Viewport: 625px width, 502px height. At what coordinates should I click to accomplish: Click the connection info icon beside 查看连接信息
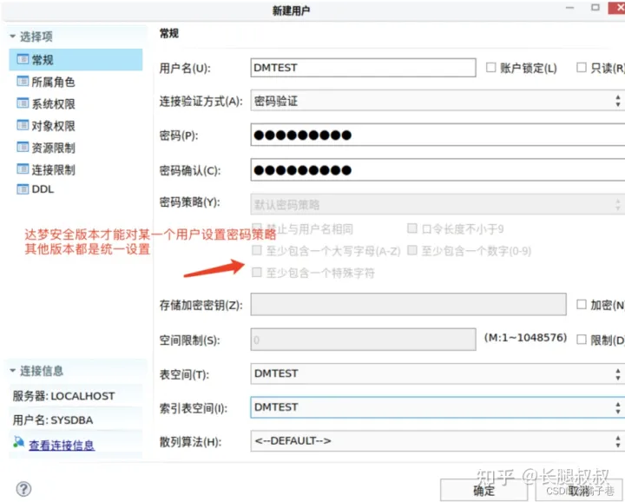(x=19, y=442)
